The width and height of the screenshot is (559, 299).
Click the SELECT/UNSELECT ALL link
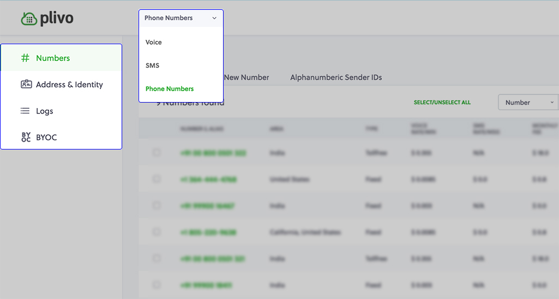(x=442, y=103)
